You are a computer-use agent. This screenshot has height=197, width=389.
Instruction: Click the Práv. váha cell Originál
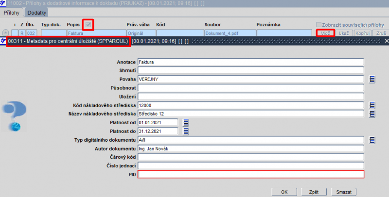(x=141, y=33)
